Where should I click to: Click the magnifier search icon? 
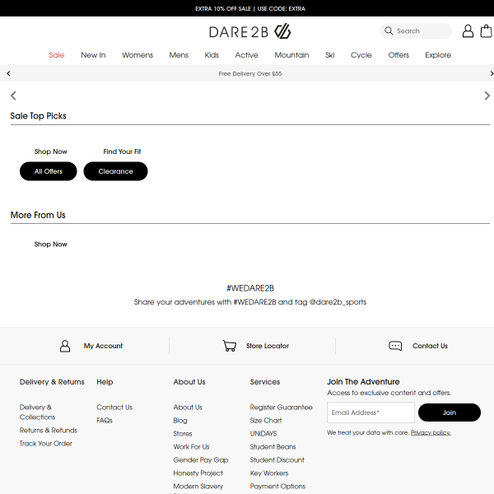point(389,31)
